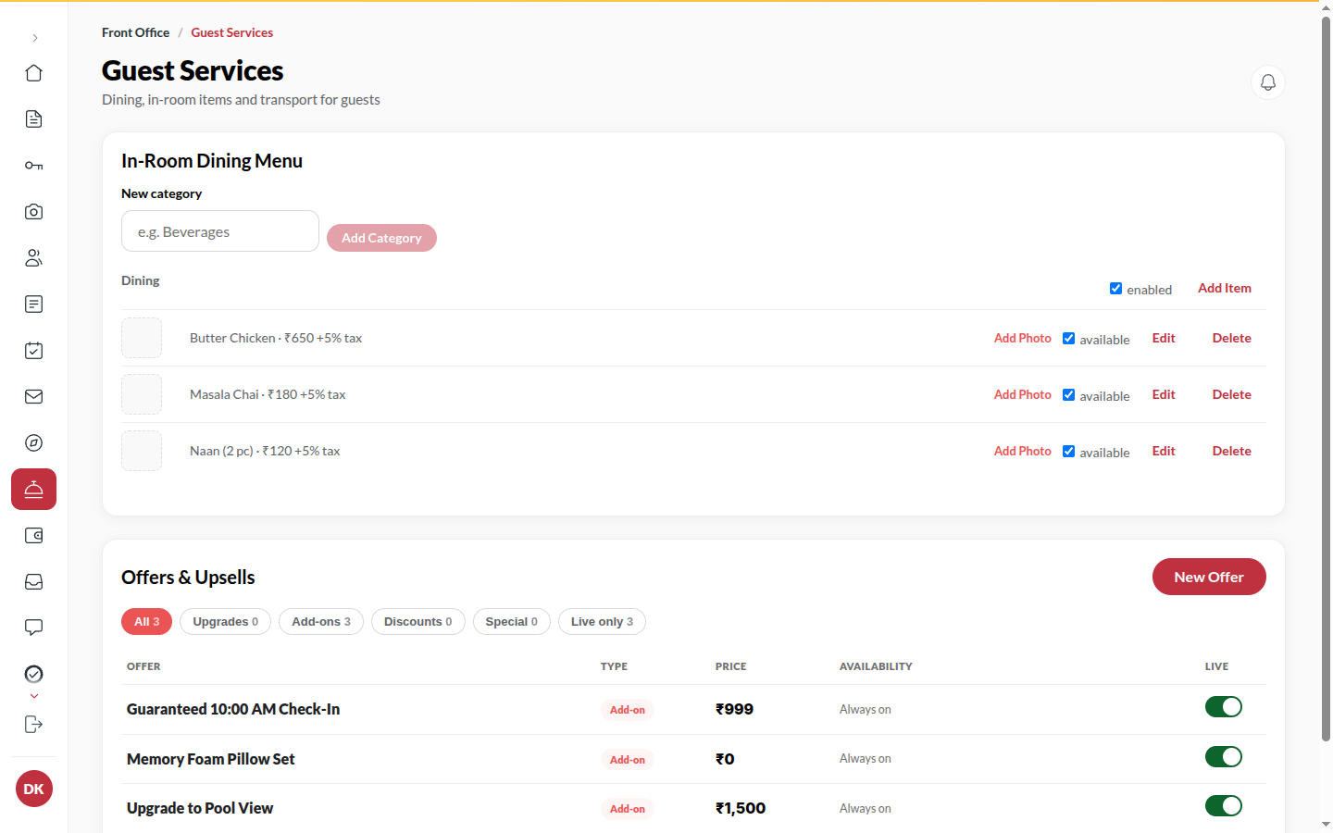The height and width of the screenshot is (833, 1333).
Task: Click the compass icon in the sidebar
Action: (x=33, y=443)
